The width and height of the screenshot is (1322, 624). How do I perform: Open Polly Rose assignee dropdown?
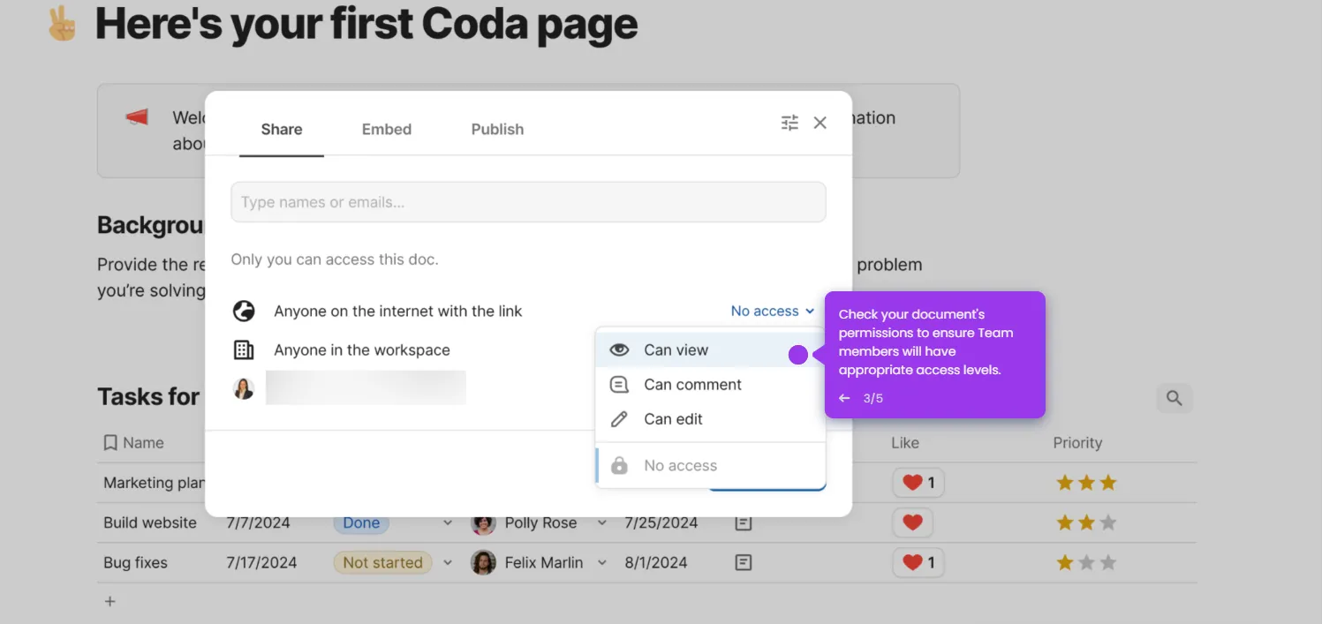602,523
